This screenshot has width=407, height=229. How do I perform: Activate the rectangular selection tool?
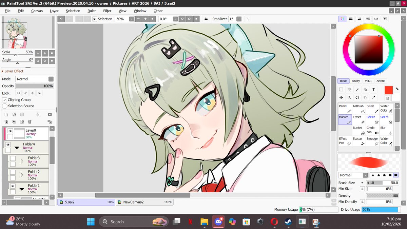click(341, 90)
